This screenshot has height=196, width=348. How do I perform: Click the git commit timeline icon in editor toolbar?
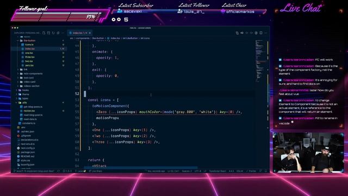[x=242, y=33]
